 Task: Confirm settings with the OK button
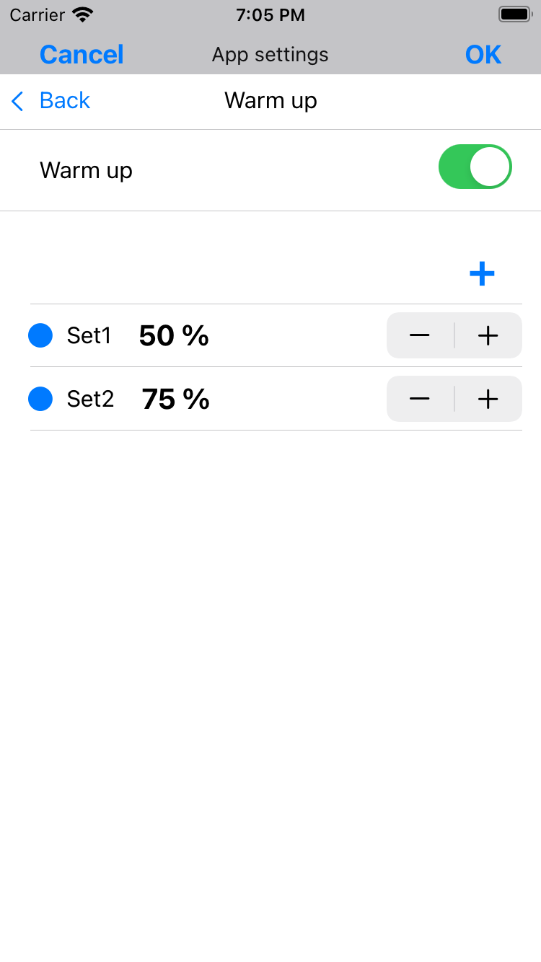tap(483, 55)
